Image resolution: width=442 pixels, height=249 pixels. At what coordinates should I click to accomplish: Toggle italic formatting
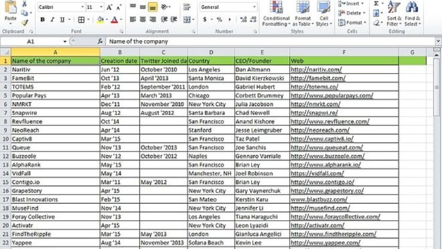pyautogui.click(x=52, y=20)
